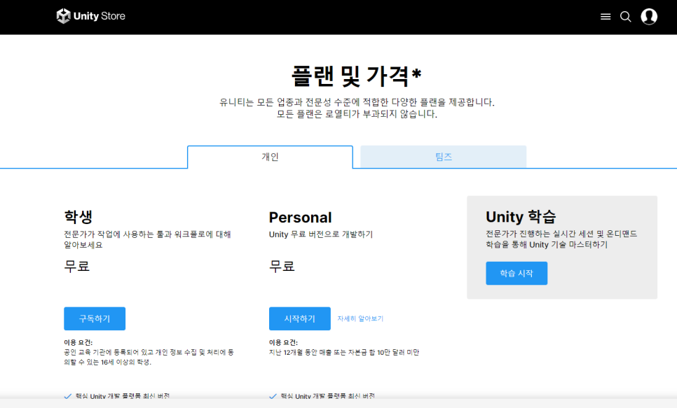Click the Unity 학습 heading
Viewport: 677px width, 408px height.
click(x=521, y=216)
